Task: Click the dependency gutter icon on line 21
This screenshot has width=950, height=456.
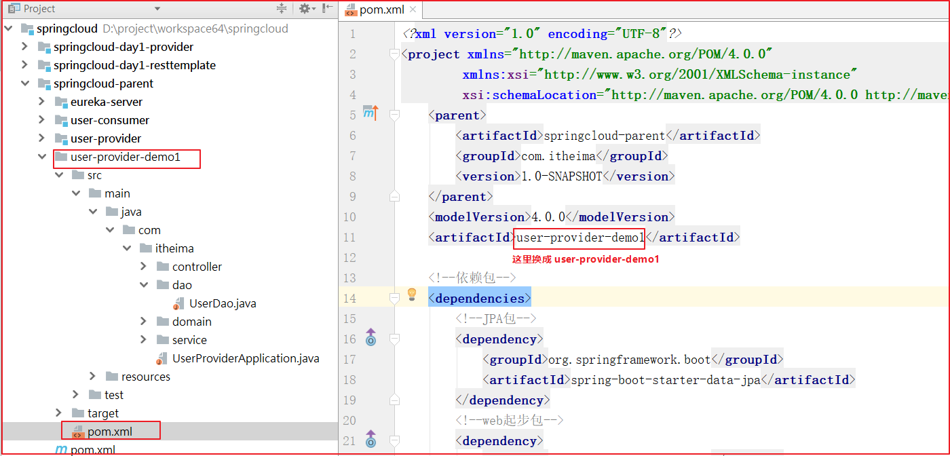Action: [370, 439]
